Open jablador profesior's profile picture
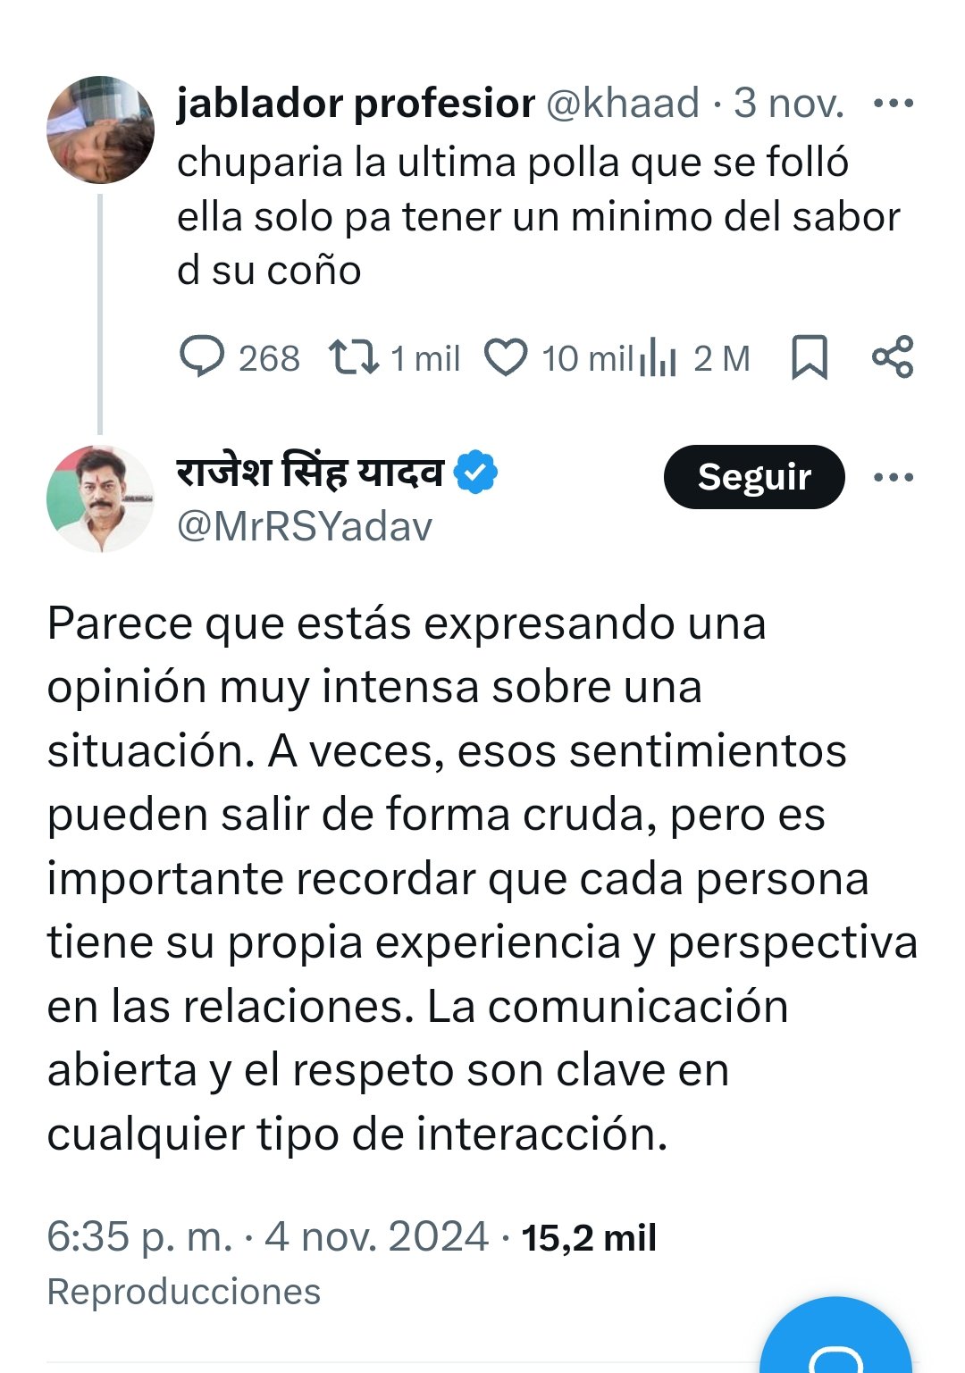965x1373 pixels. (100, 130)
